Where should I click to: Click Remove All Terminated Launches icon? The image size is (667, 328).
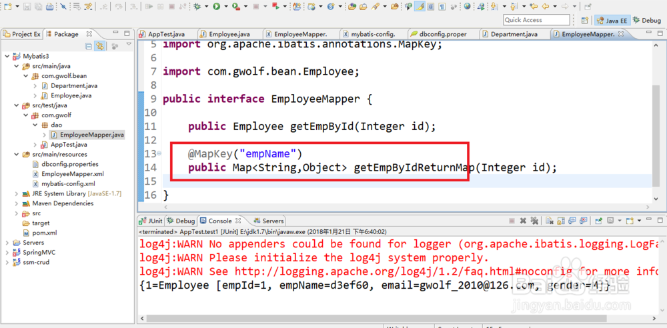point(534,221)
